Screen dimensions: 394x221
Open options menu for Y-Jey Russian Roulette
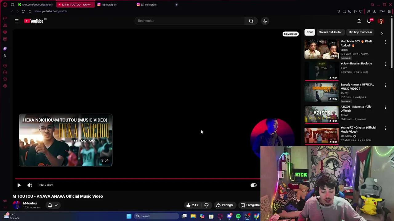pos(385,64)
